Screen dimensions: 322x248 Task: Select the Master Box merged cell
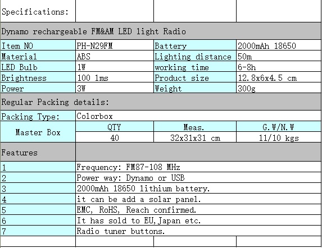tap(38, 132)
